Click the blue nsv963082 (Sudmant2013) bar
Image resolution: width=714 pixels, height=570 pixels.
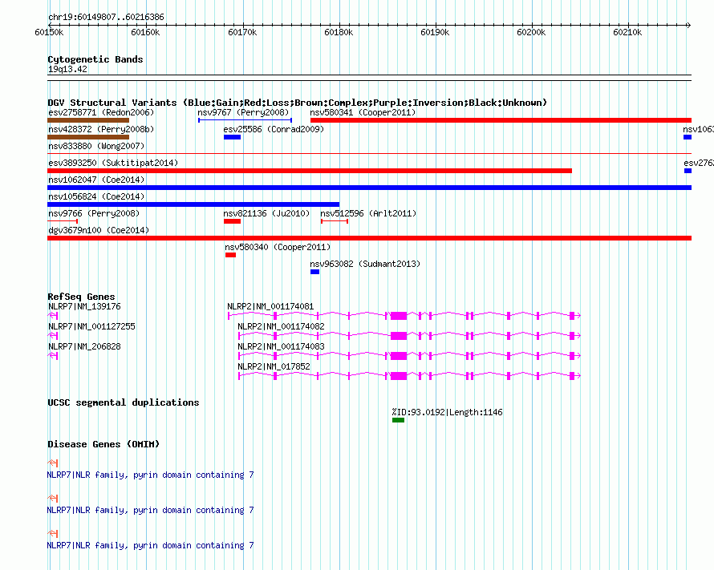pos(314,272)
